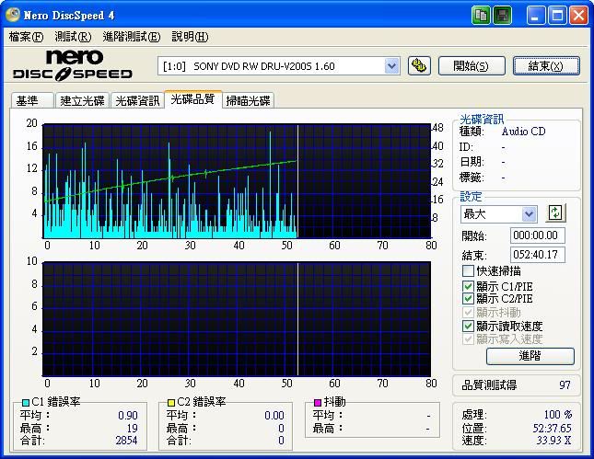Switch to the 基準 tab
Screen dimensions: 594x459
32,100
